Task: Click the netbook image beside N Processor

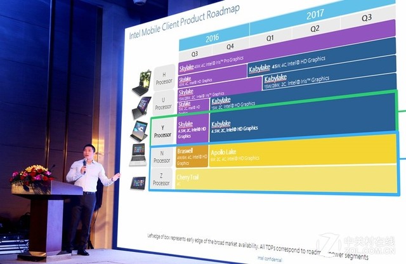Action: 138,155
